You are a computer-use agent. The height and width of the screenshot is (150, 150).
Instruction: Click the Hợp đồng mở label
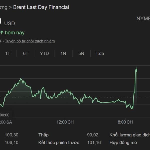click(123, 142)
